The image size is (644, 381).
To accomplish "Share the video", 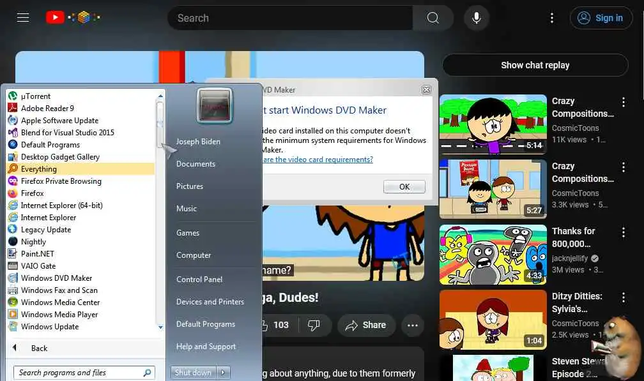I will 365,325.
